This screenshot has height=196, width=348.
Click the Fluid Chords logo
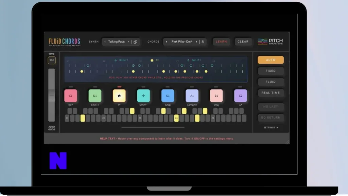coord(65,42)
